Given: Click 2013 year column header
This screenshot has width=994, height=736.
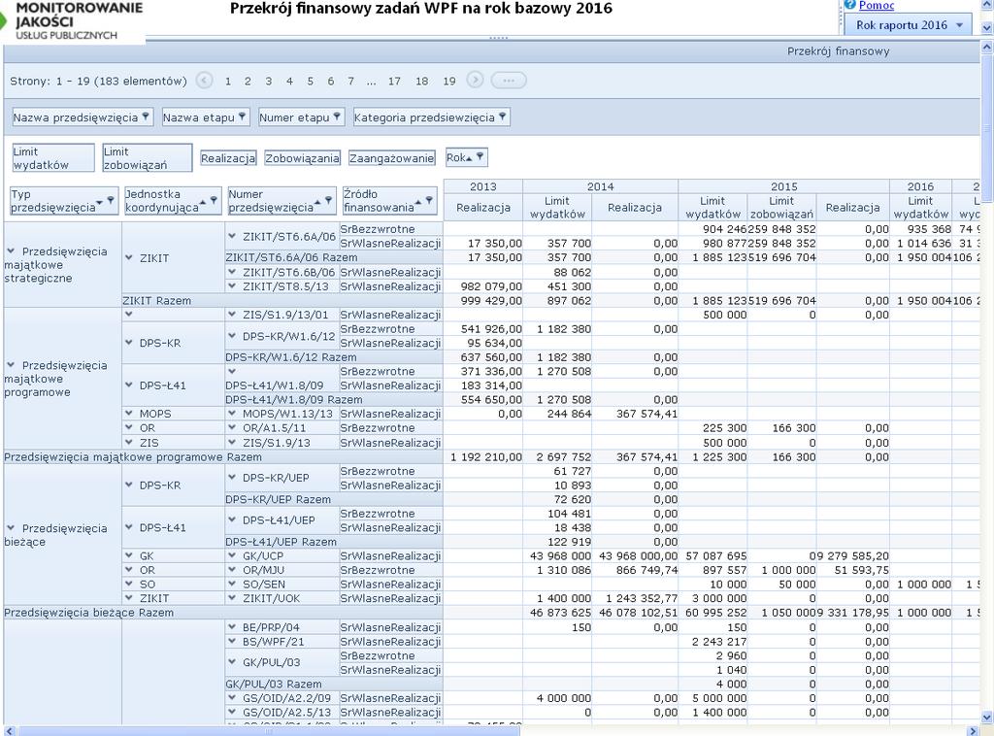Looking at the screenshot, I should 483,186.
